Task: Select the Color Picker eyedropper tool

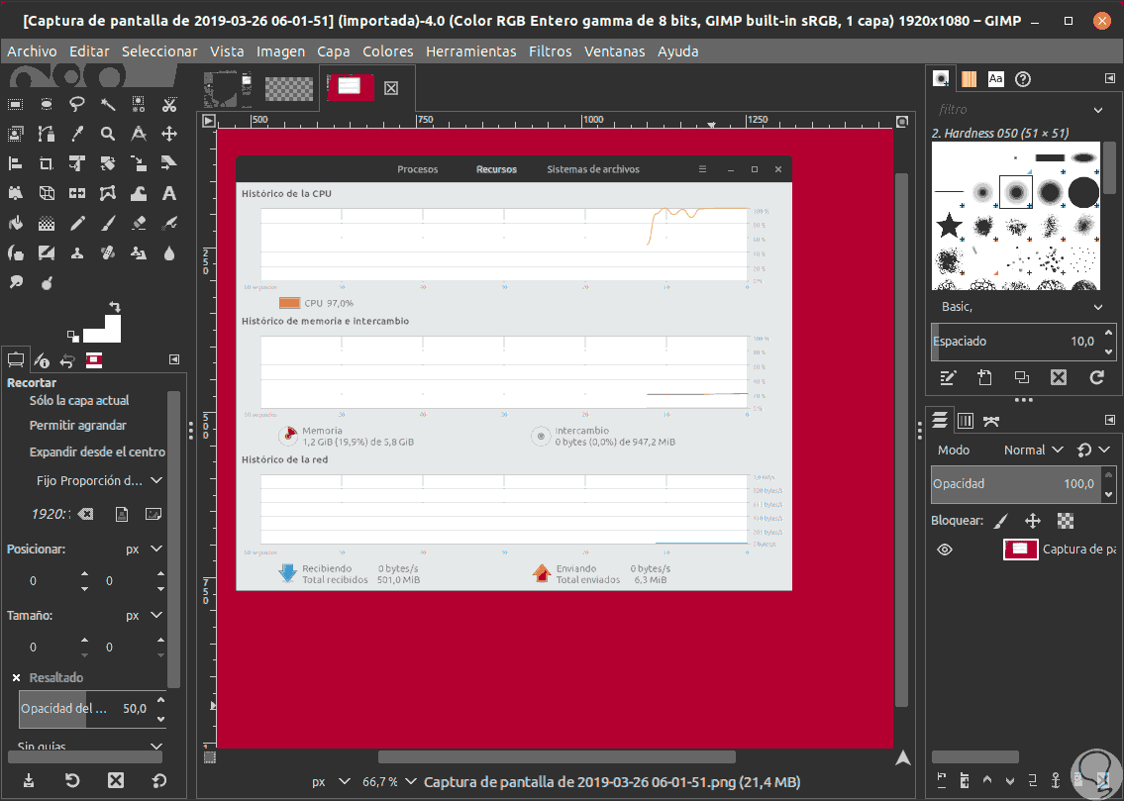Action: (76, 134)
